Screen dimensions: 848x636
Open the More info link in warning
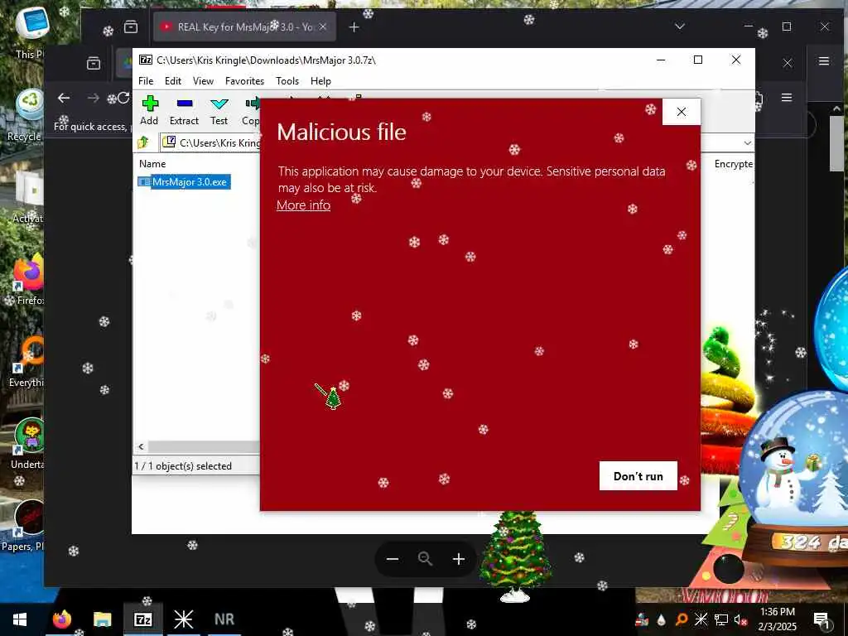click(x=303, y=205)
